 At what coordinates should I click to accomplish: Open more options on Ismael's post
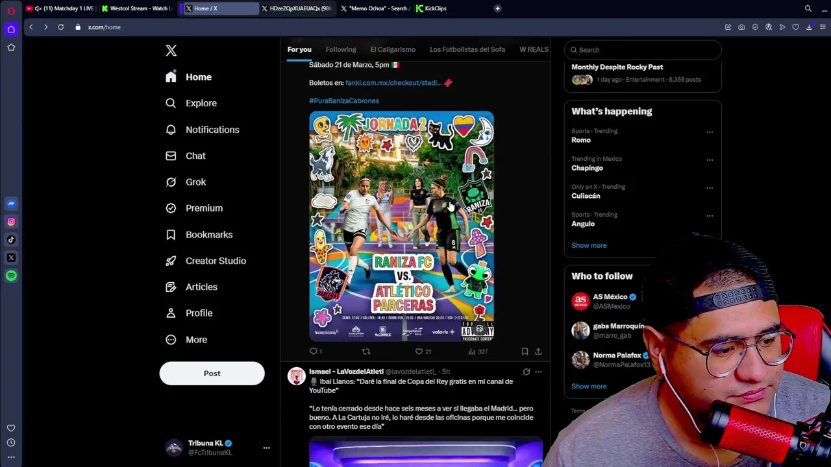538,372
